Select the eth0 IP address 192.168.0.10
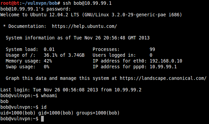Viewport: 209px width, 124px height. 166,61
